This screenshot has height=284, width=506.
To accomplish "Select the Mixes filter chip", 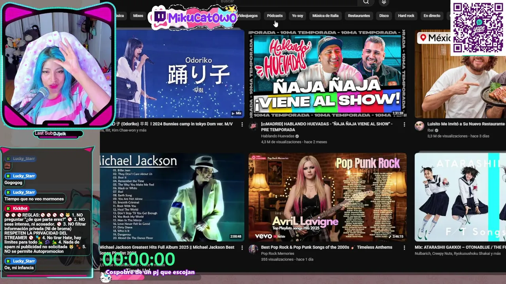I will (138, 16).
